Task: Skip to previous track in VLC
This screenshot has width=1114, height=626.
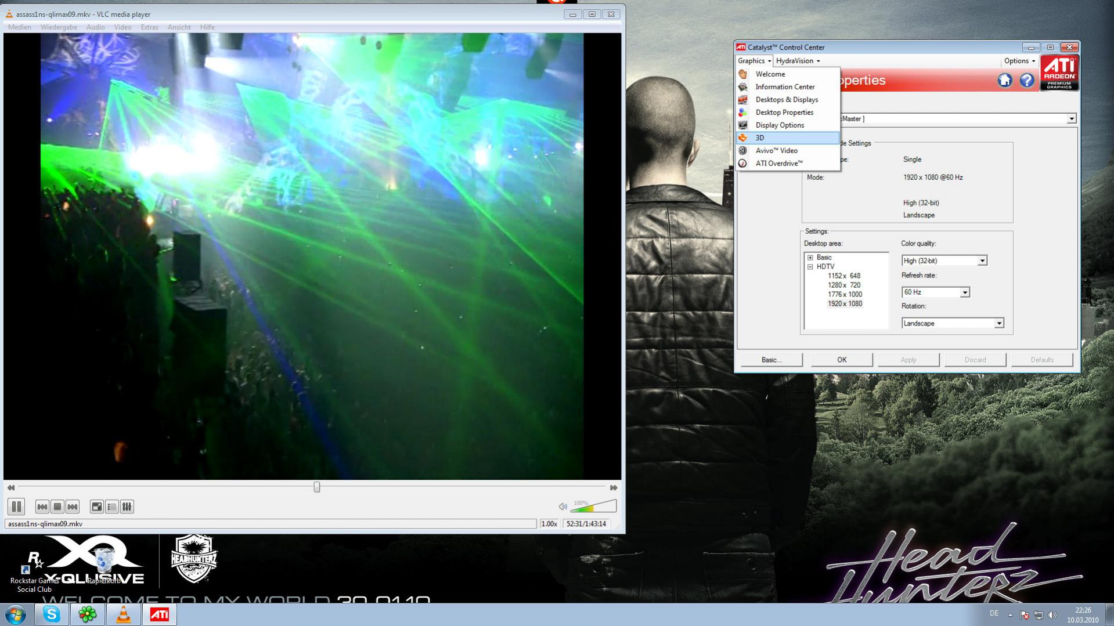Action: [x=42, y=507]
